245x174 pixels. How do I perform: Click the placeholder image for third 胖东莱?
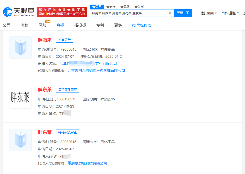coord(20,140)
